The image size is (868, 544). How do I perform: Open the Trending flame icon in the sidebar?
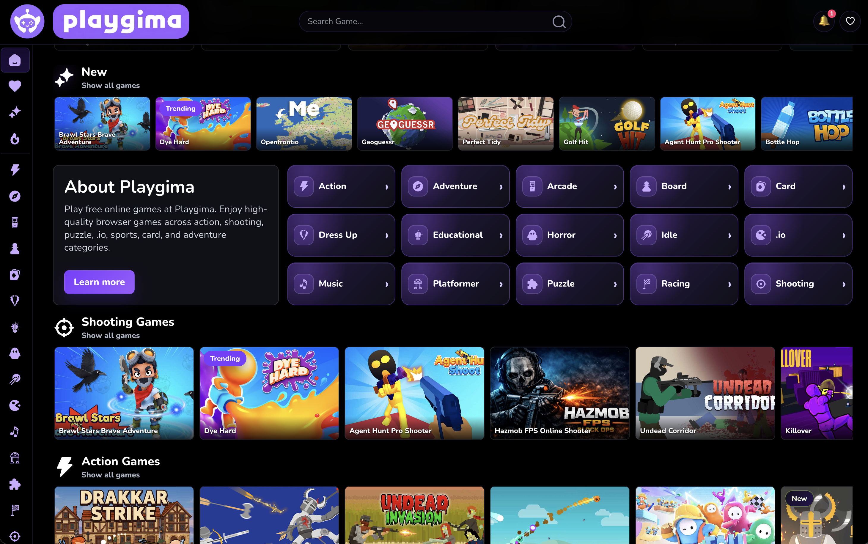click(15, 139)
